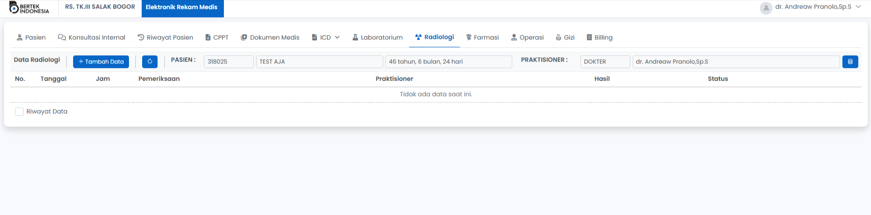Click the Bertek Indonesia logo
This screenshot has width=871, height=215.
(29, 8)
